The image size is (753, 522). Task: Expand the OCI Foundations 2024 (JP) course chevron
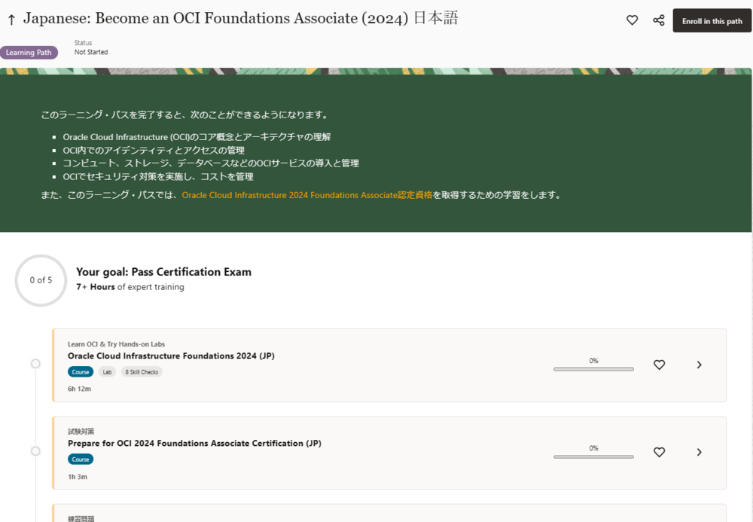pyautogui.click(x=699, y=365)
